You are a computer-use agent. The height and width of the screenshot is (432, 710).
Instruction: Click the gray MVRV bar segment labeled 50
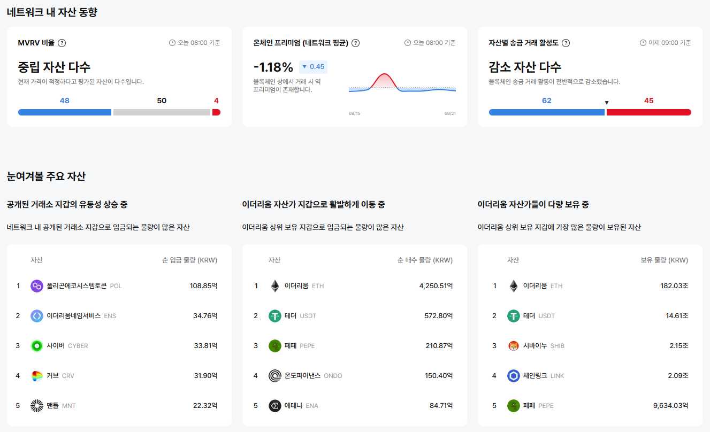coord(162,112)
